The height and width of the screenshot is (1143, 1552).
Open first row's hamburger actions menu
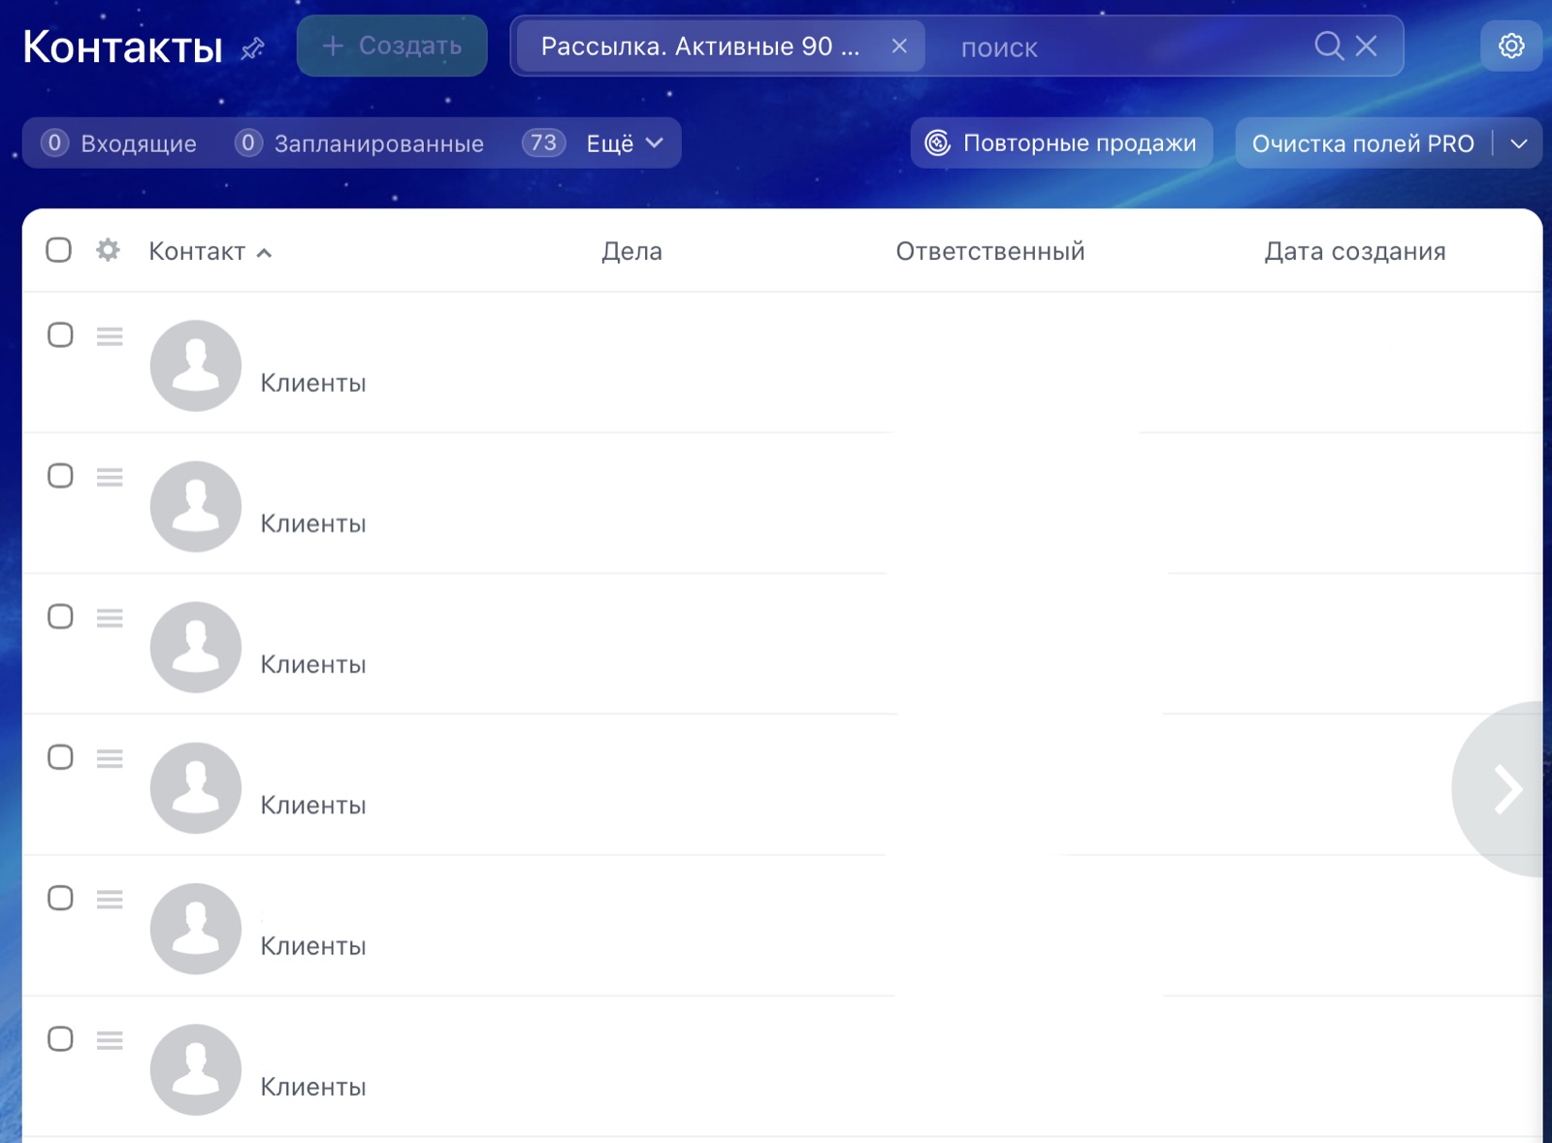tap(110, 336)
